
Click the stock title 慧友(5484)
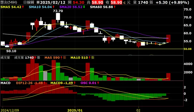[x=9, y=2]
